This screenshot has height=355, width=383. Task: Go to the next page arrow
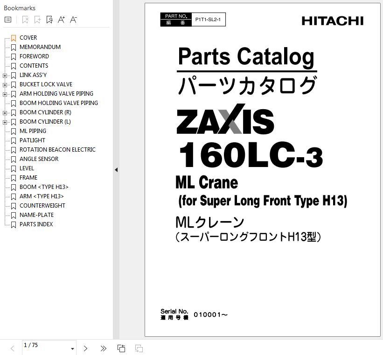(x=85, y=348)
